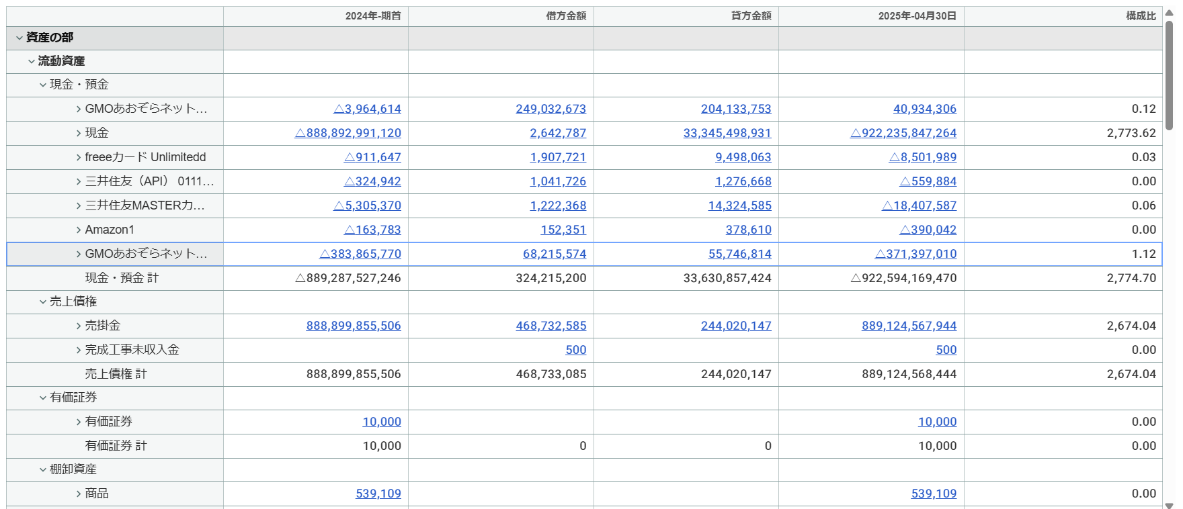Expand the 売掛金 row
Screen dimensions: 1183x509
79,326
